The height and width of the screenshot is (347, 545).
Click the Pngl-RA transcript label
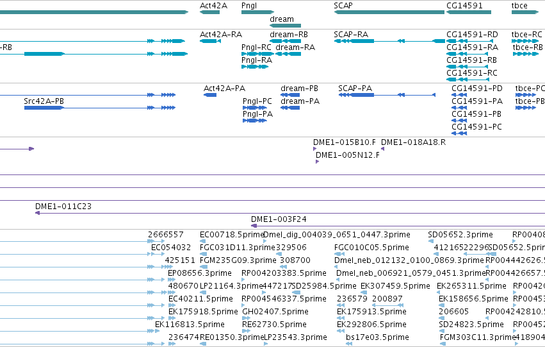[x=257, y=60]
